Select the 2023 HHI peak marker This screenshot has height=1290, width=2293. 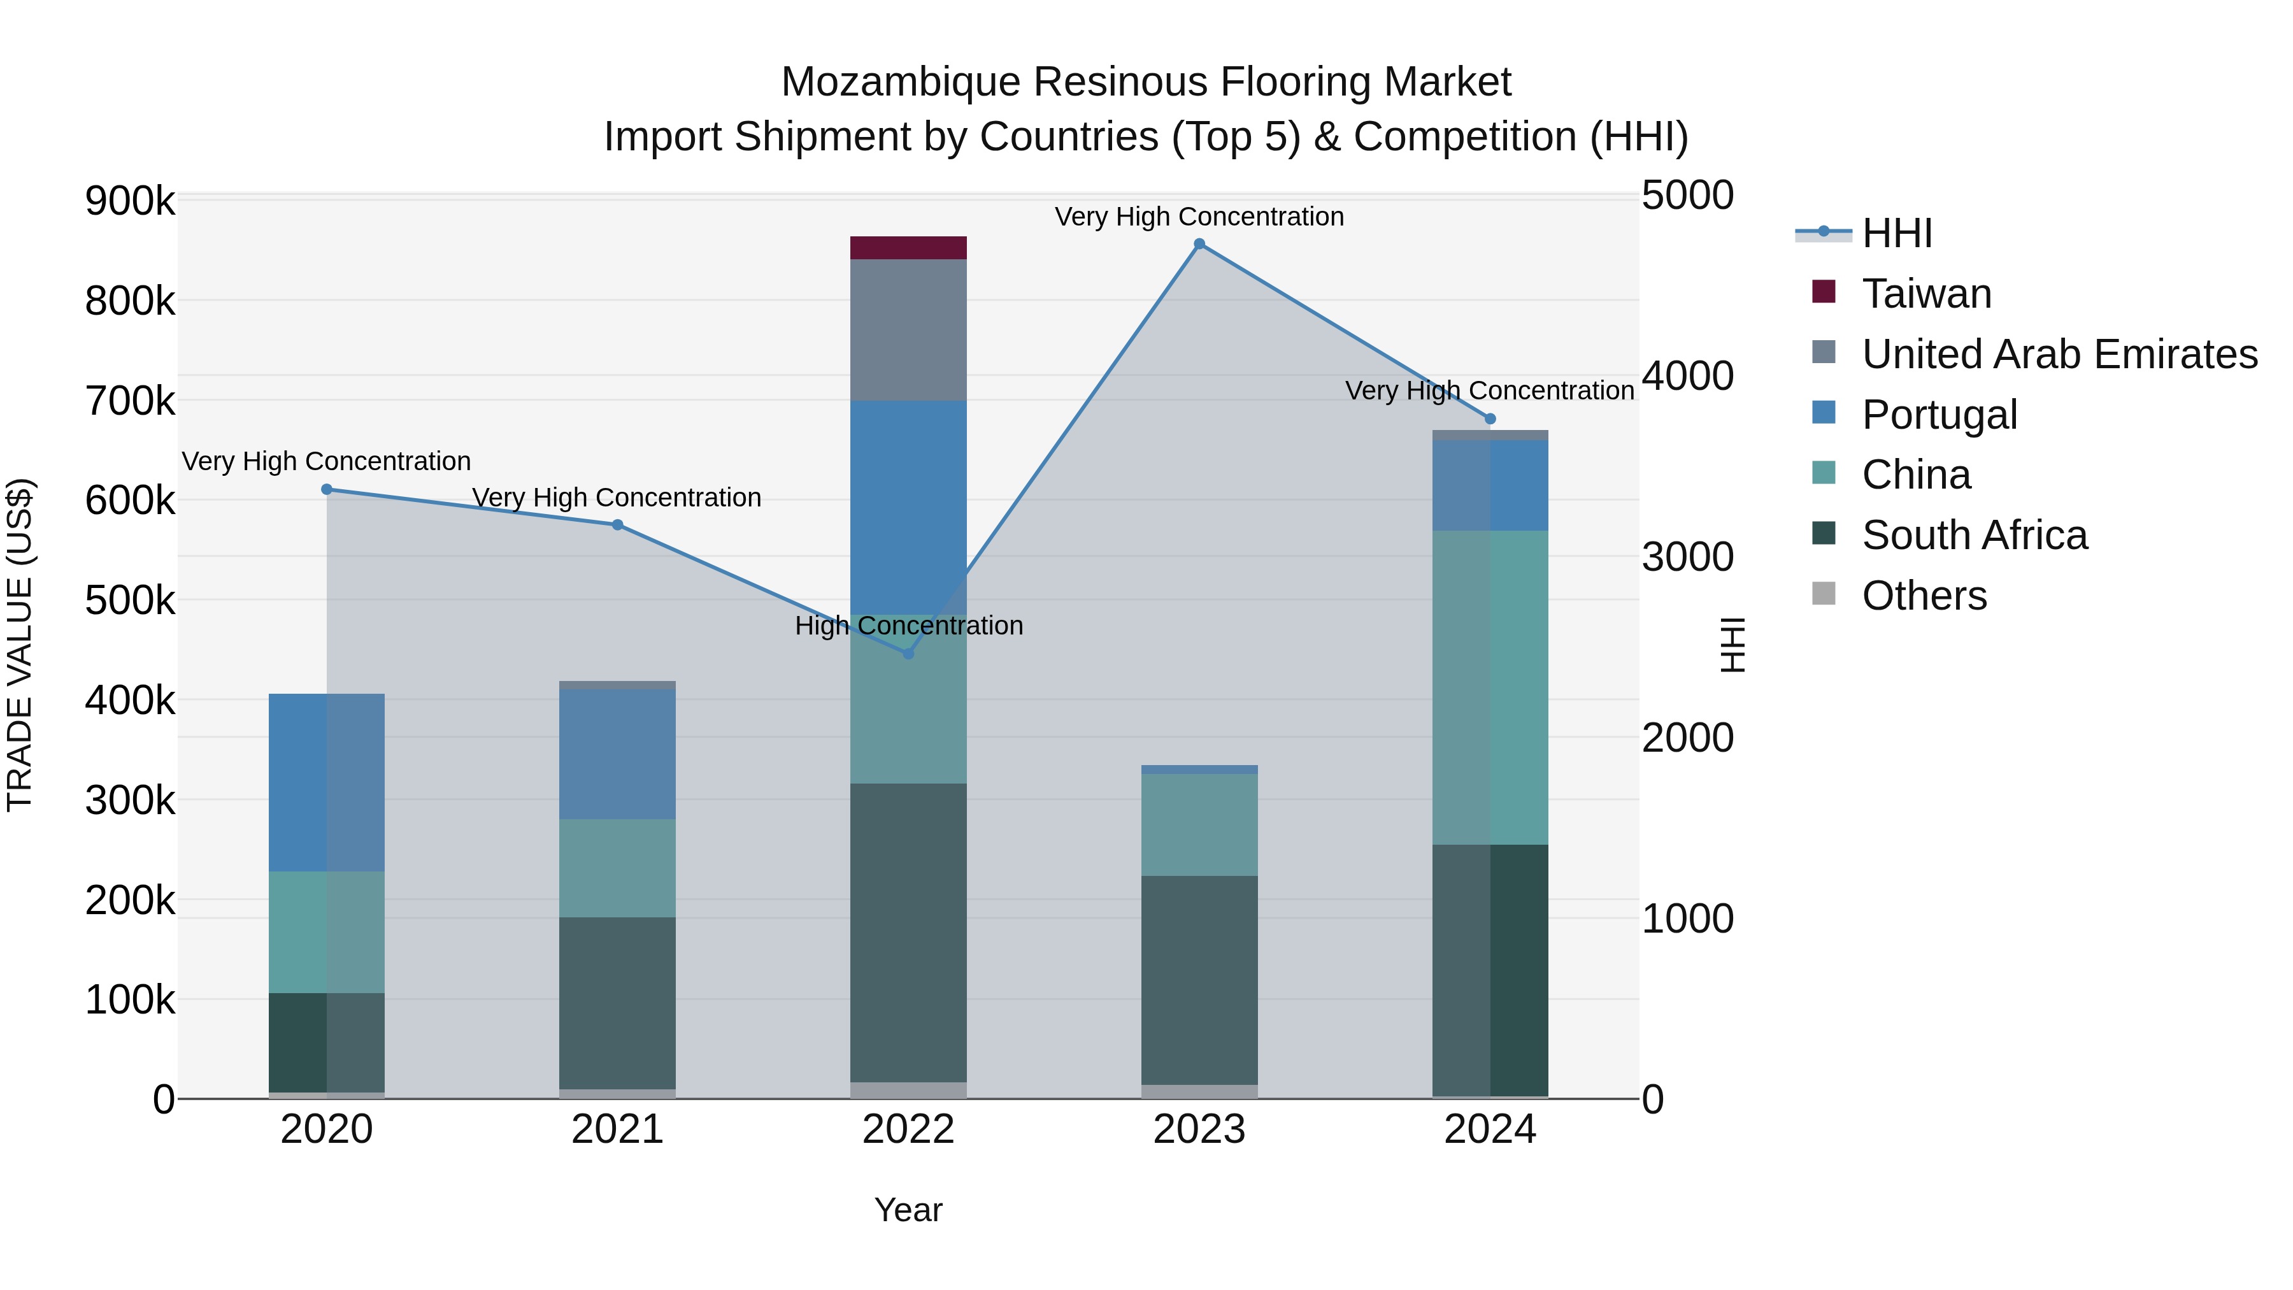click(x=1200, y=244)
